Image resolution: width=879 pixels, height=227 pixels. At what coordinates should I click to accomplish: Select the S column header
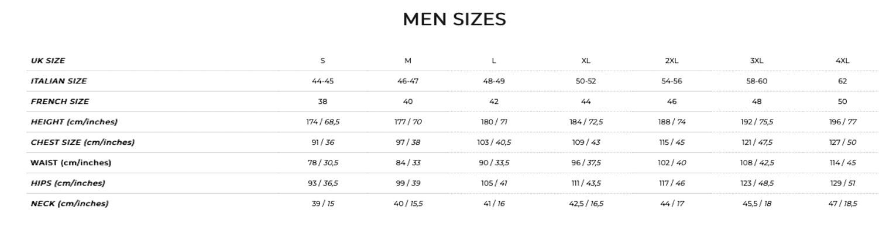point(322,61)
